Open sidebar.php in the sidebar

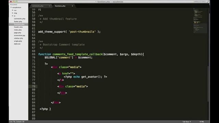coord(18,38)
